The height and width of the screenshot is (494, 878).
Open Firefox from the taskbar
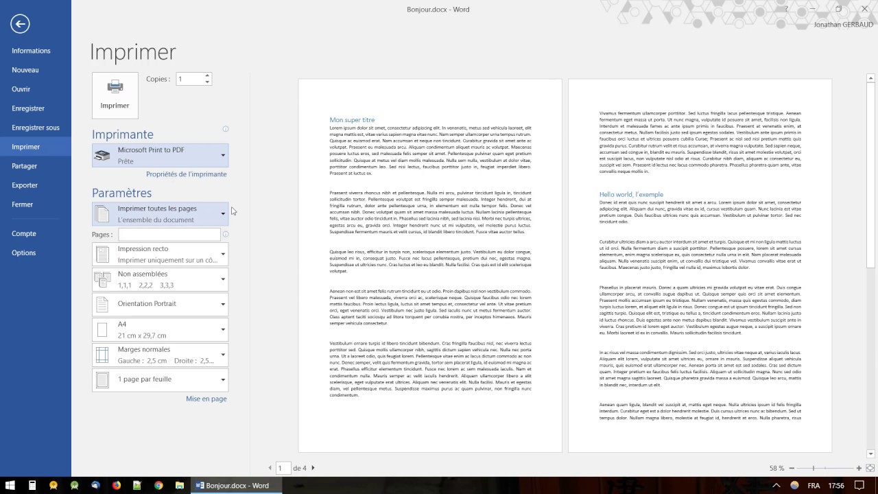[x=116, y=485]
